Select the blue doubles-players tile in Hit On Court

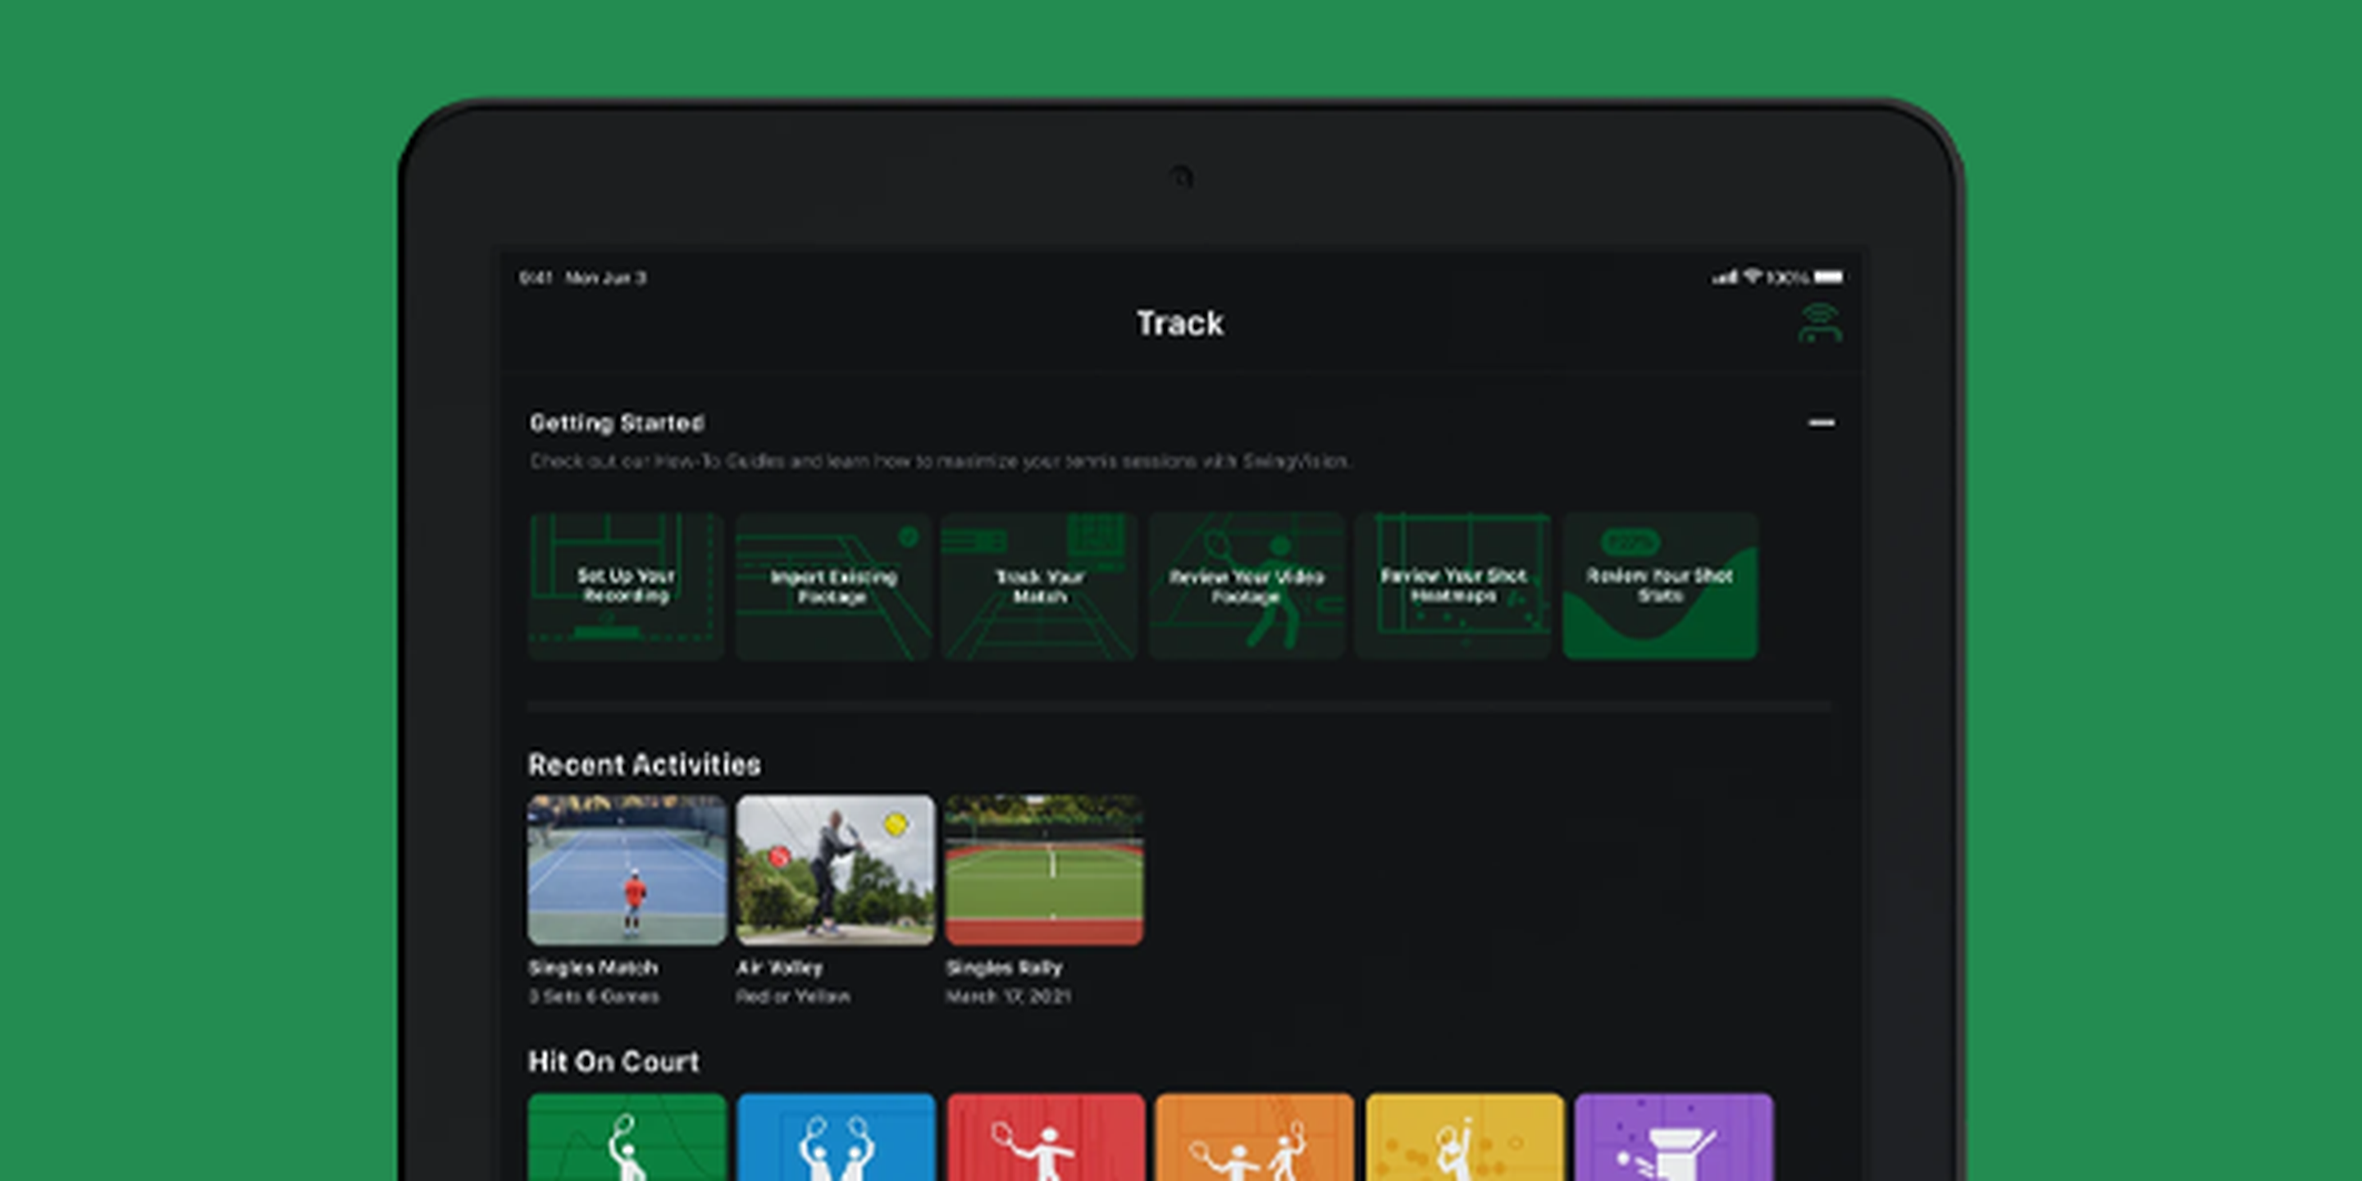point(837,1137)
